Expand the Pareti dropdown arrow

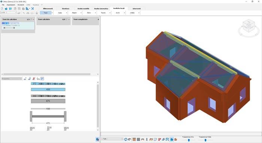pyautogui.click(x=110, y=13)
